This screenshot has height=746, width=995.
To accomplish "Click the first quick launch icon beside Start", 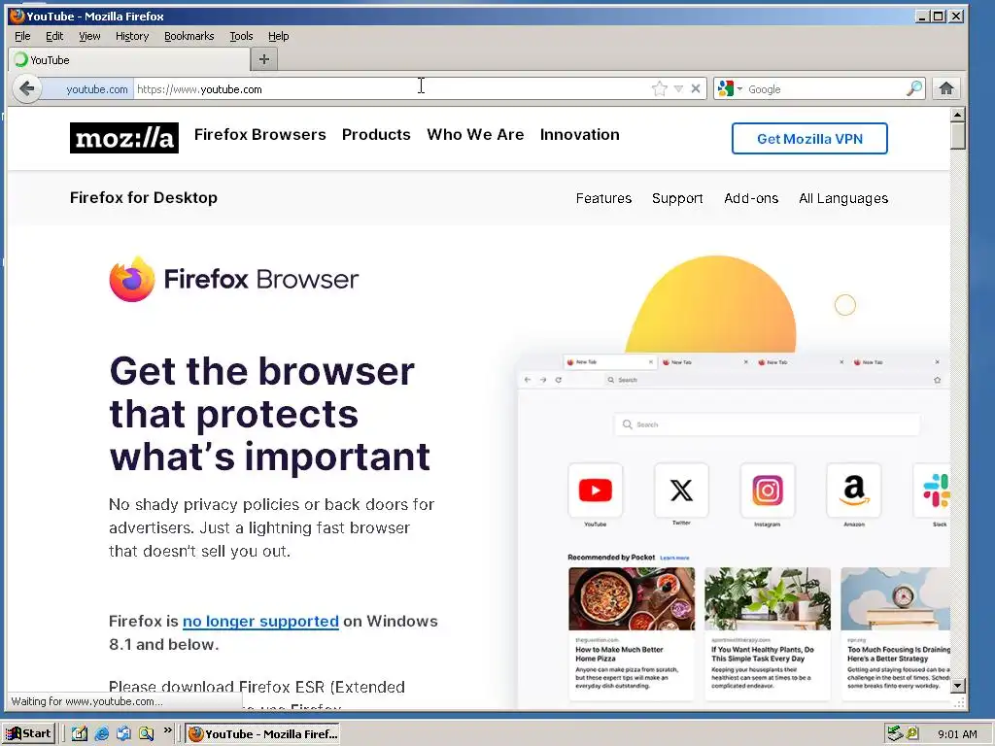I will click(x=80, y=734).
